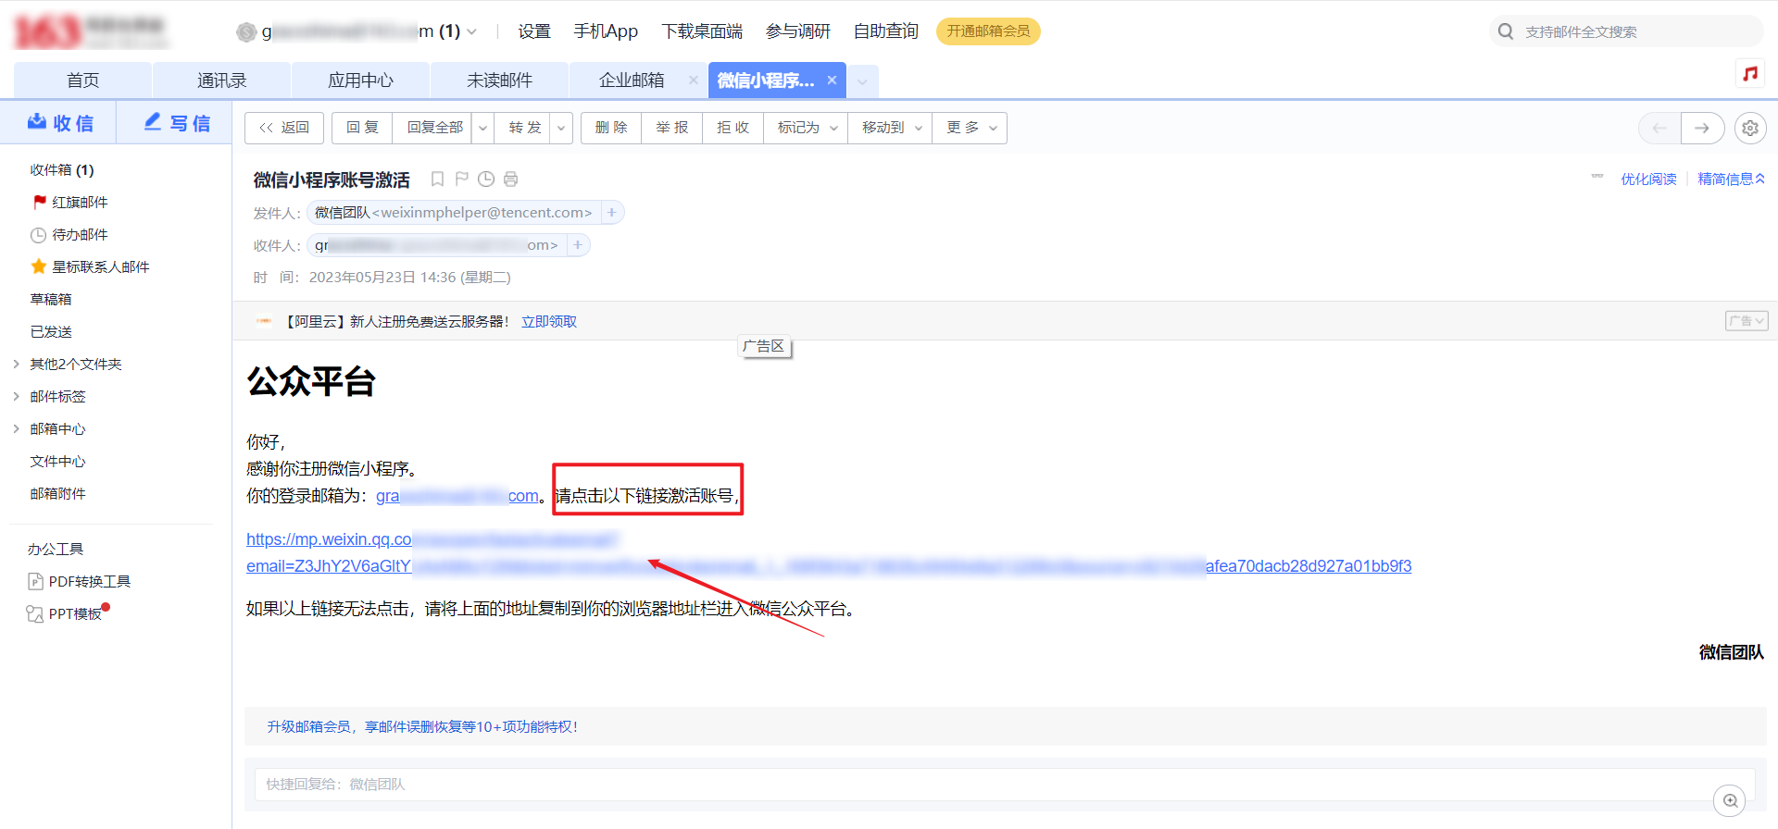Switch to the 首页 tab

82,80
